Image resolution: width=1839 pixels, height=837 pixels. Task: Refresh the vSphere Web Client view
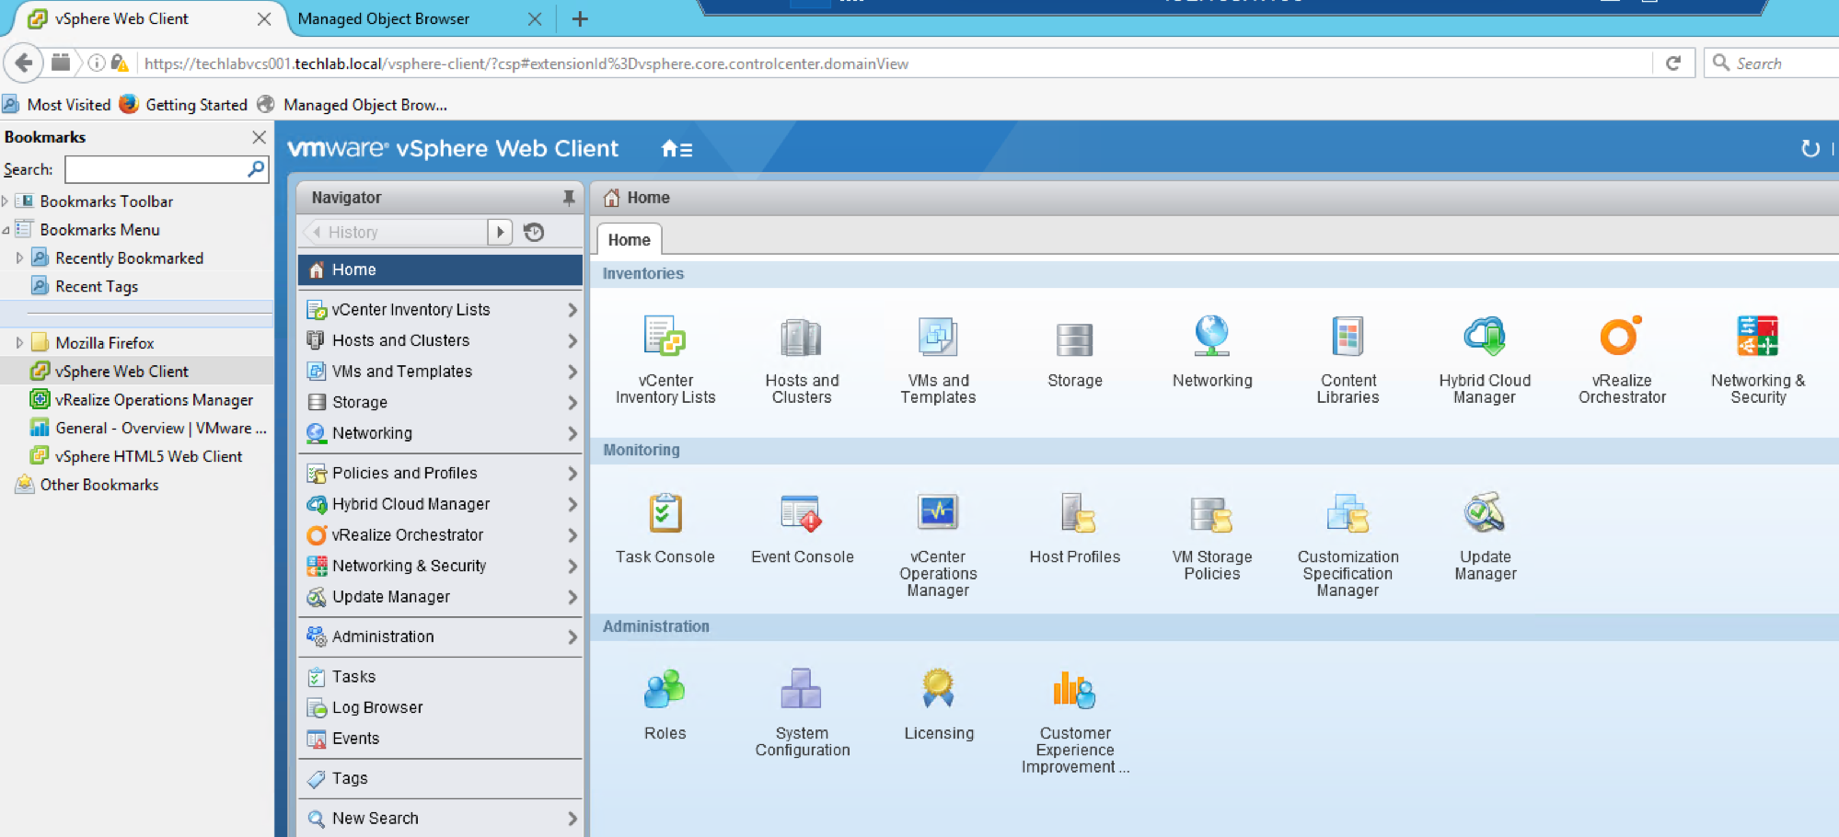click(1810, 149)
